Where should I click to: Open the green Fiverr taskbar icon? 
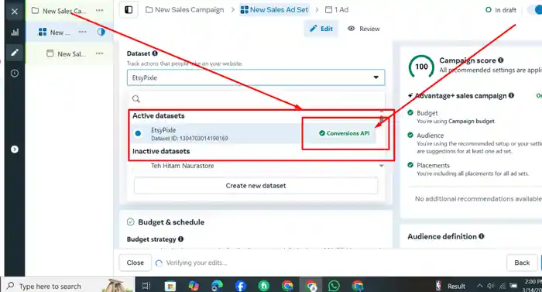264,286
